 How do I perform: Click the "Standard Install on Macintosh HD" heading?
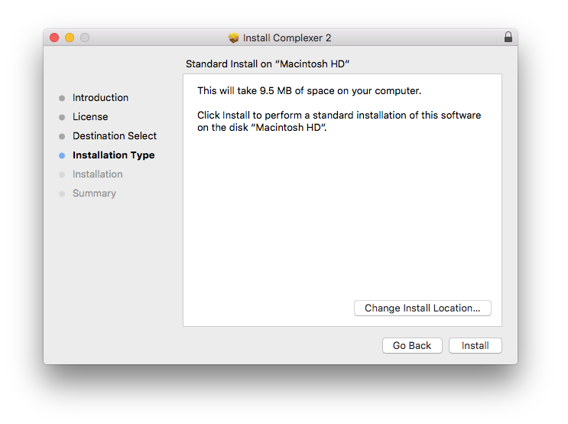coord(268,64)
